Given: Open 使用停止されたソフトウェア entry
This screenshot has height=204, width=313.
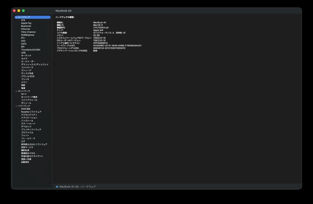Looking at the screenshot, I should tap(34, 144).
